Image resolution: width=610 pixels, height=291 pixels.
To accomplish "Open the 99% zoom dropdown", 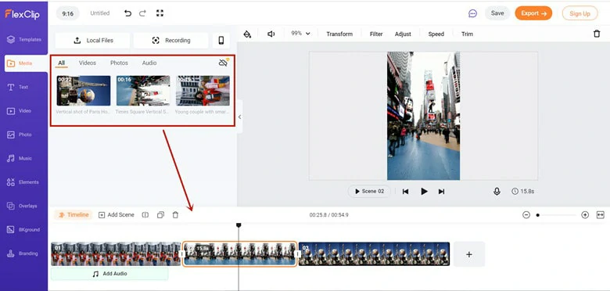I will 301,34.
